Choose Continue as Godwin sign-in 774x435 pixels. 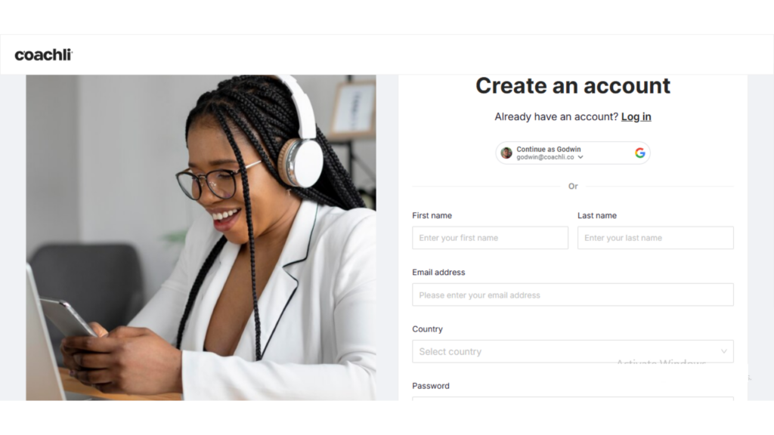pos(573,153)
